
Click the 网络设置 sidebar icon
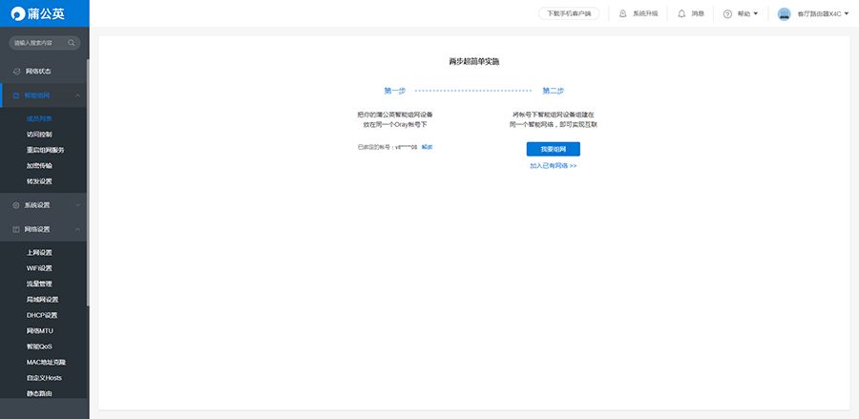tap(16, 229)
